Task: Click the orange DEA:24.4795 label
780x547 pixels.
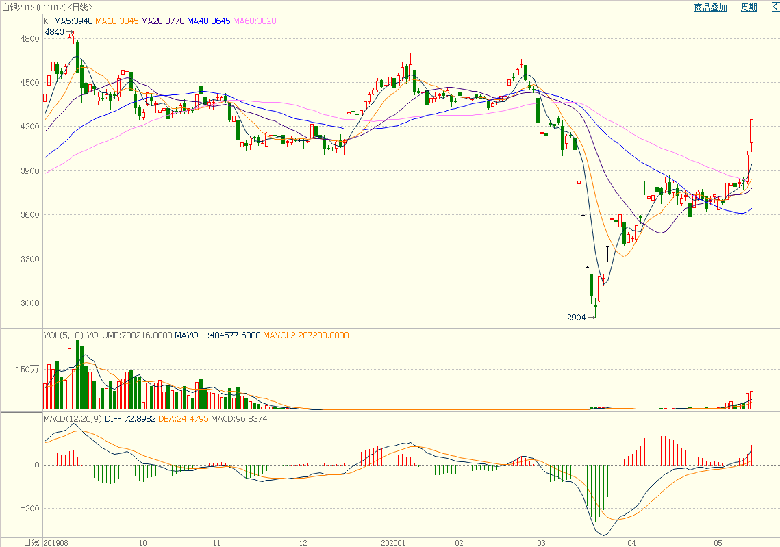Action: click(183, 418)
